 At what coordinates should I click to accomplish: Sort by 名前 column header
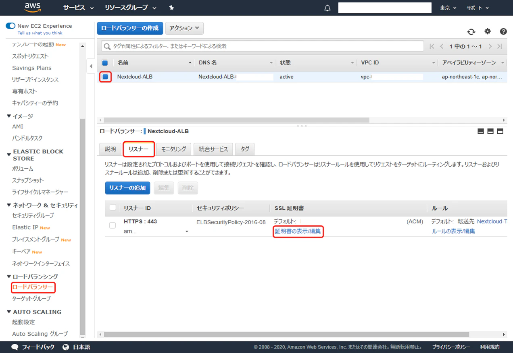pos(153,63)
